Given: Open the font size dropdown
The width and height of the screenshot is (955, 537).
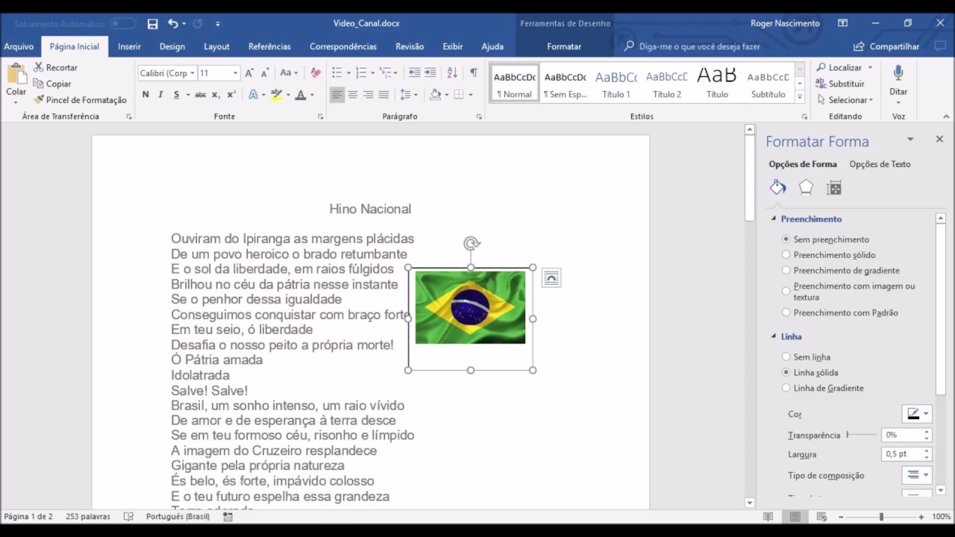Looking at the screenshot, I should click(235, 73).
